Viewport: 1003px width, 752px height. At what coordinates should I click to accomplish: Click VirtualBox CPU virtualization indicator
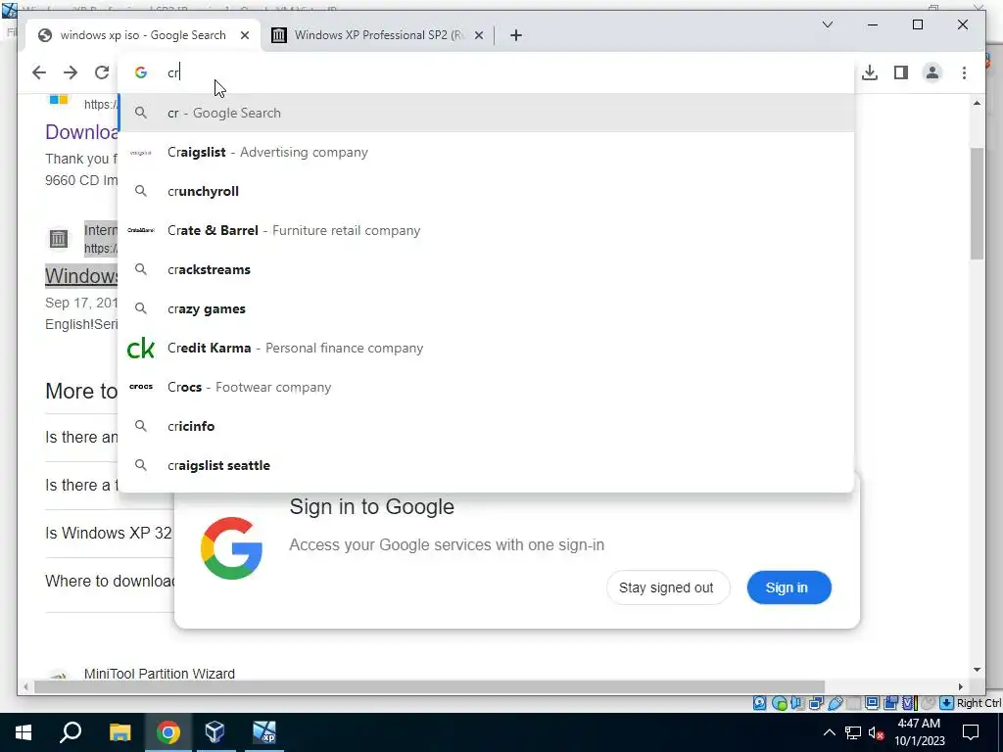tap(909, 703)
